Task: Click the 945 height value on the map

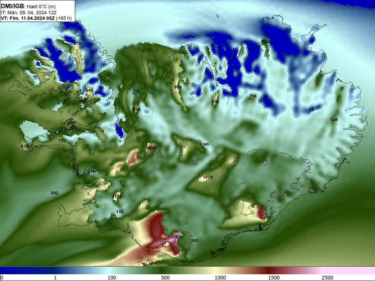Action: coord(89,90)
